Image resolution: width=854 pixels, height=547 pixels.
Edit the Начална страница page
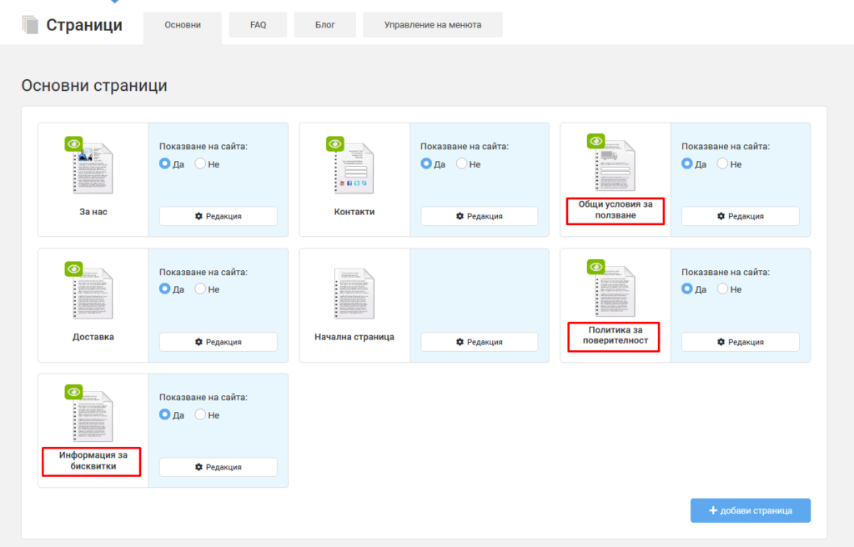[480, 342]
